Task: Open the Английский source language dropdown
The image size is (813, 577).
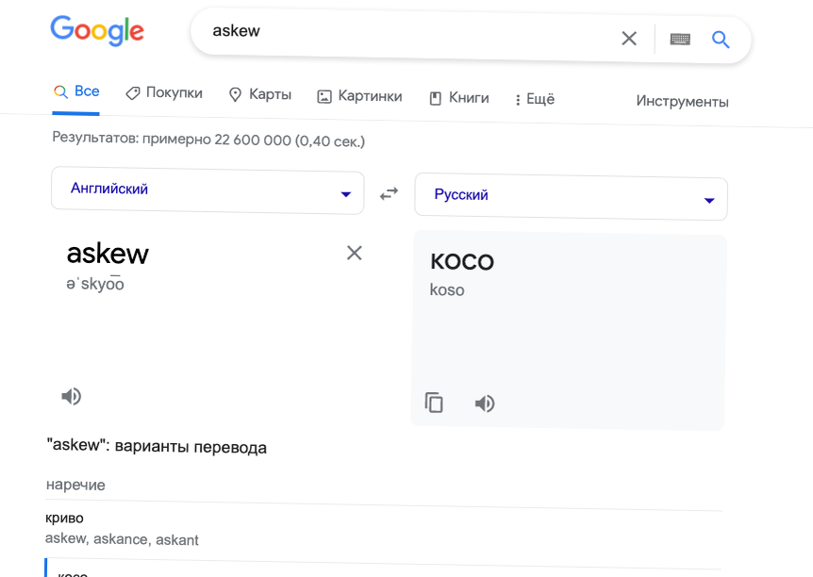Action: tap(207, 190)
